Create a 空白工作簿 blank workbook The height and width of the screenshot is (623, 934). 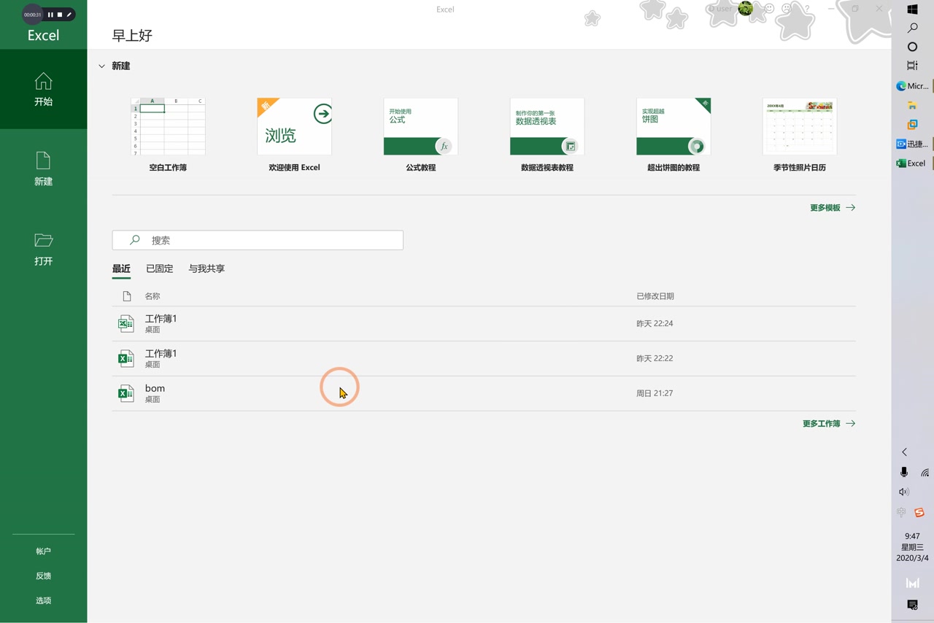click(x=168, y=135)
